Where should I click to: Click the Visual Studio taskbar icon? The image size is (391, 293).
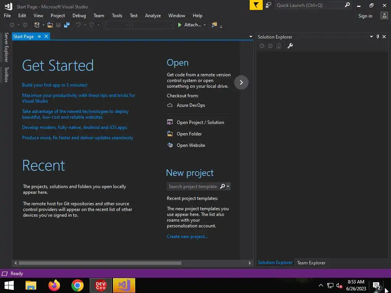coord(124,285)
